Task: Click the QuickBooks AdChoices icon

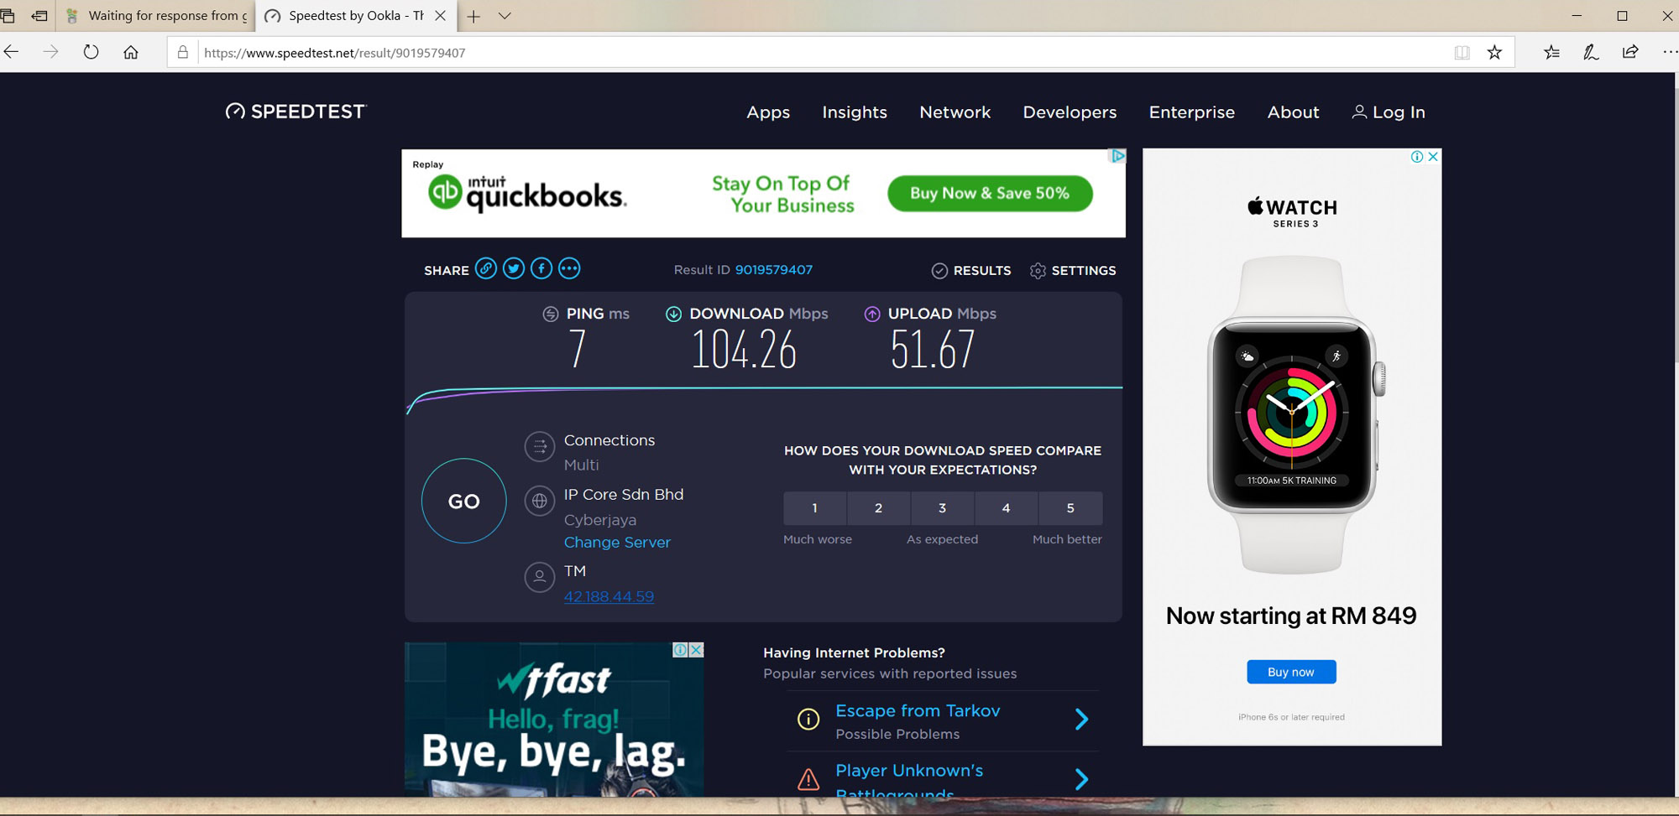Action: (x=1117, y=156)
